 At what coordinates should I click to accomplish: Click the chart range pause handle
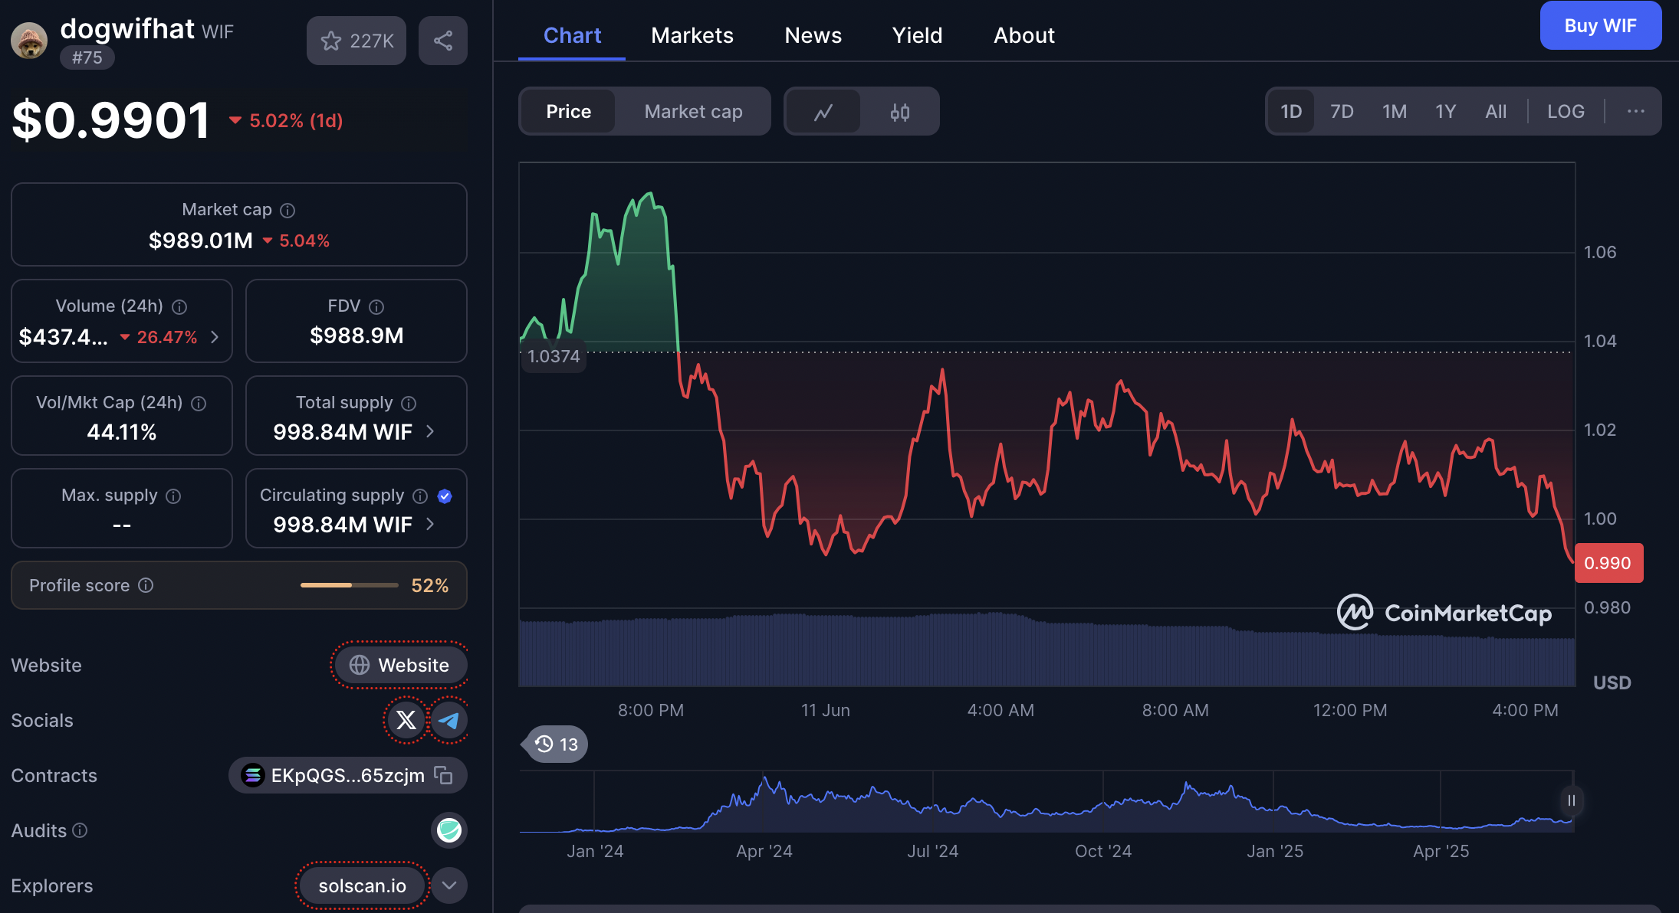[x=1571, y=800]
